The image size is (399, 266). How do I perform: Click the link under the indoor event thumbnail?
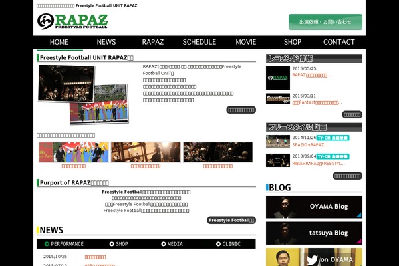[x=146, y=166]
